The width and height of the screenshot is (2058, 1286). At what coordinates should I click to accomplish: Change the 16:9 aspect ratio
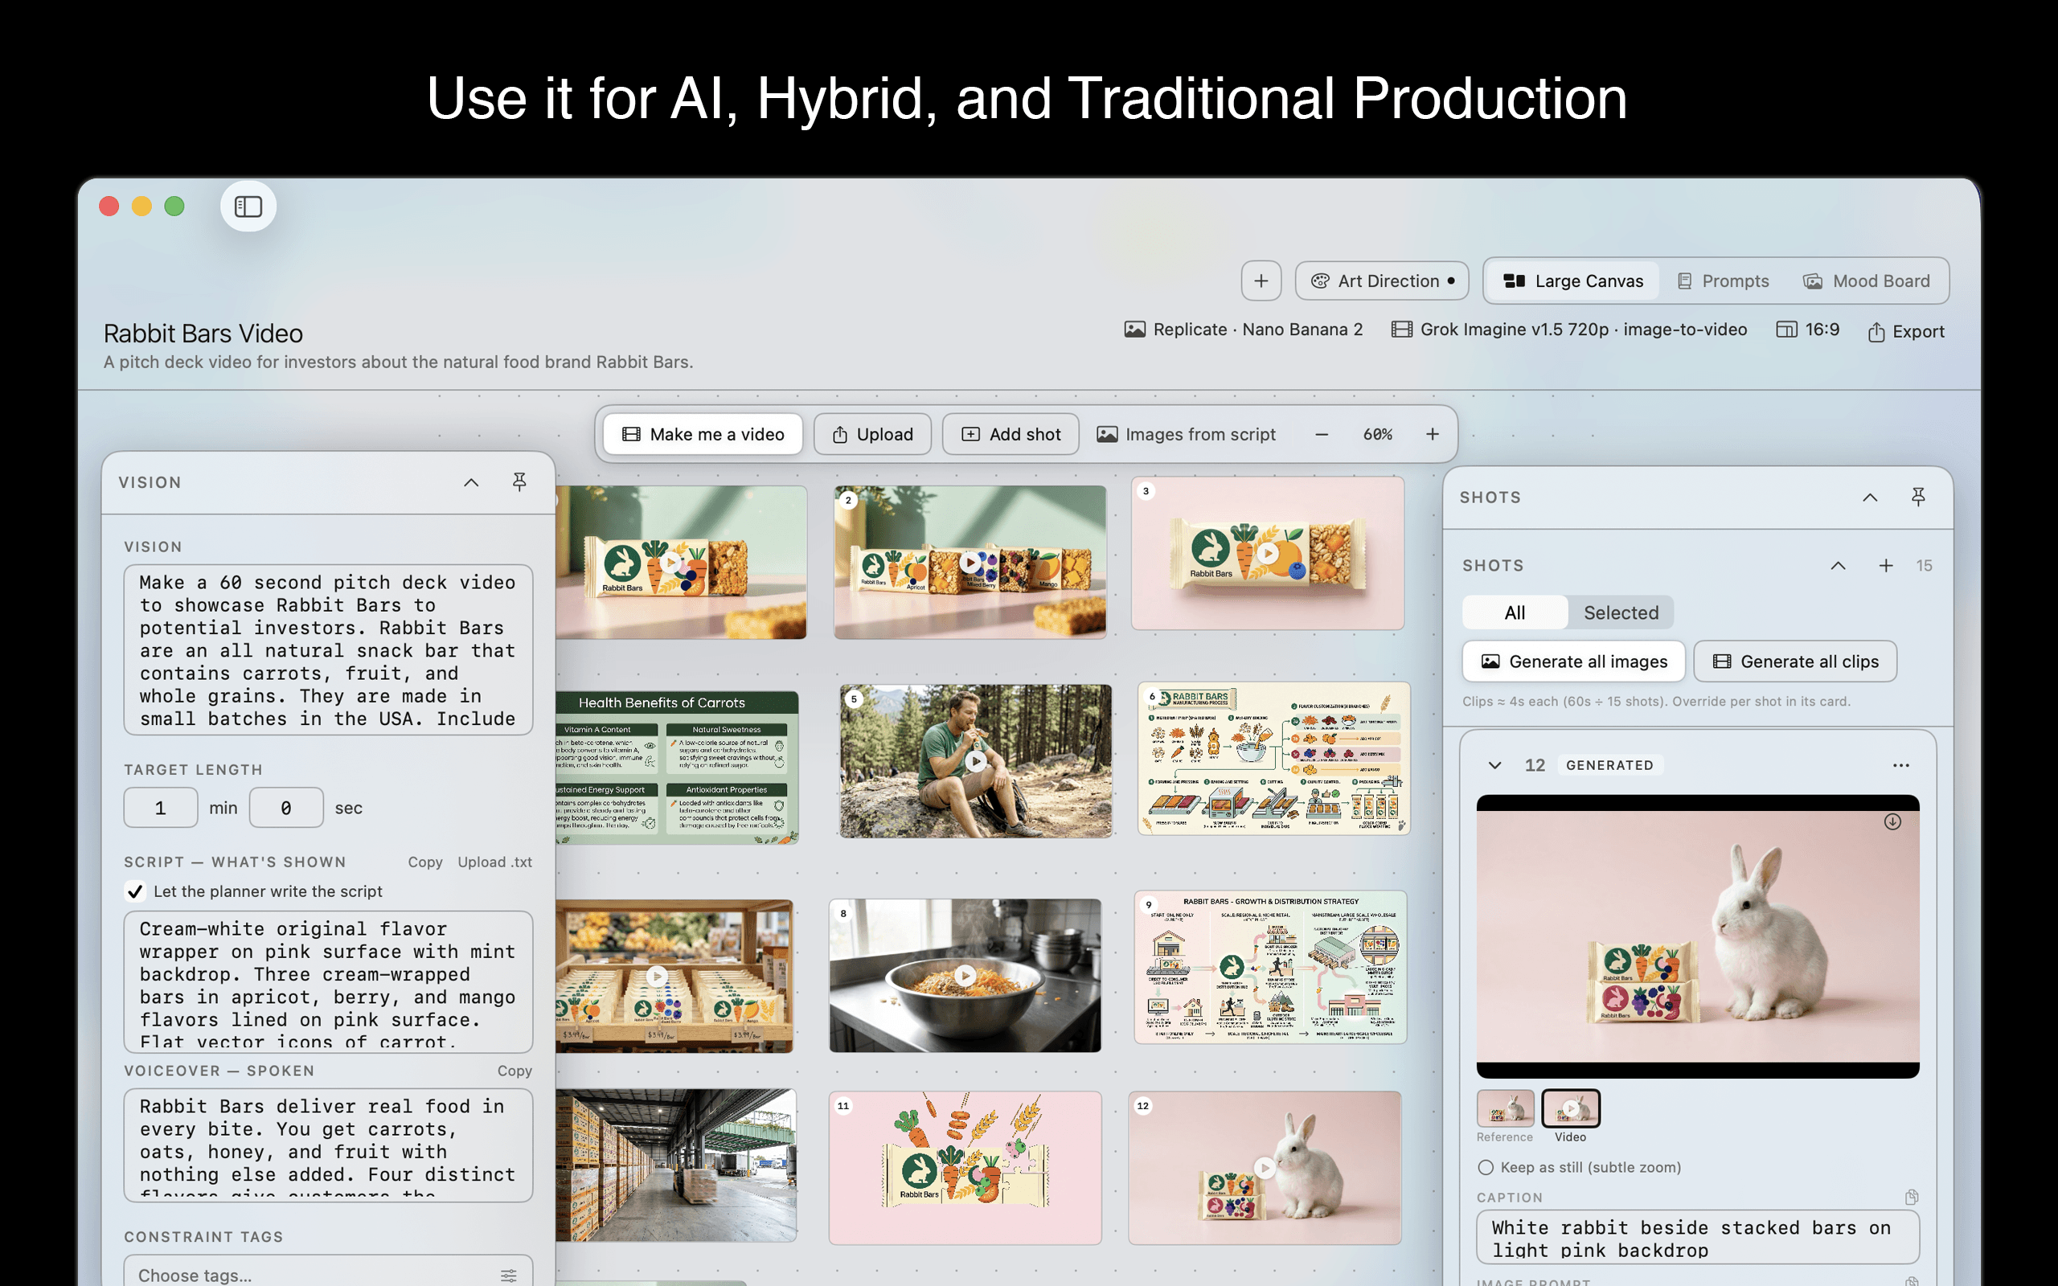tap(1808, 330)
